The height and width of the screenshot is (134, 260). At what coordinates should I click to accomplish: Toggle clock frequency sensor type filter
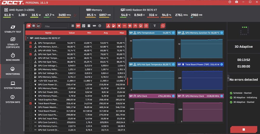click(x=135, y=26)
